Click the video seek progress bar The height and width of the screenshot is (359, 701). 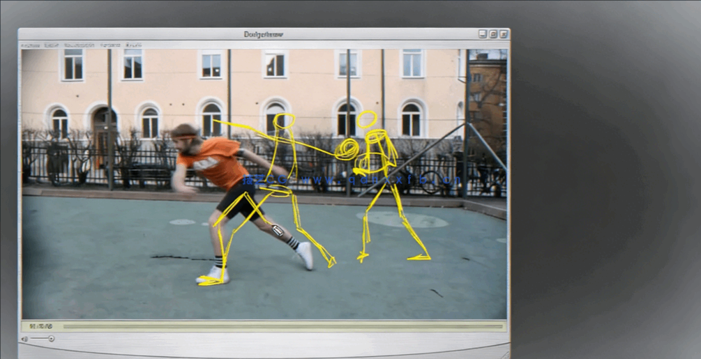pyautogui.click(x=282, y=326)
